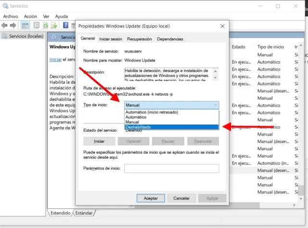Click the forward arrow in Services toolbar
Viewport: 308px width, 228px height.
coord(13,25)
